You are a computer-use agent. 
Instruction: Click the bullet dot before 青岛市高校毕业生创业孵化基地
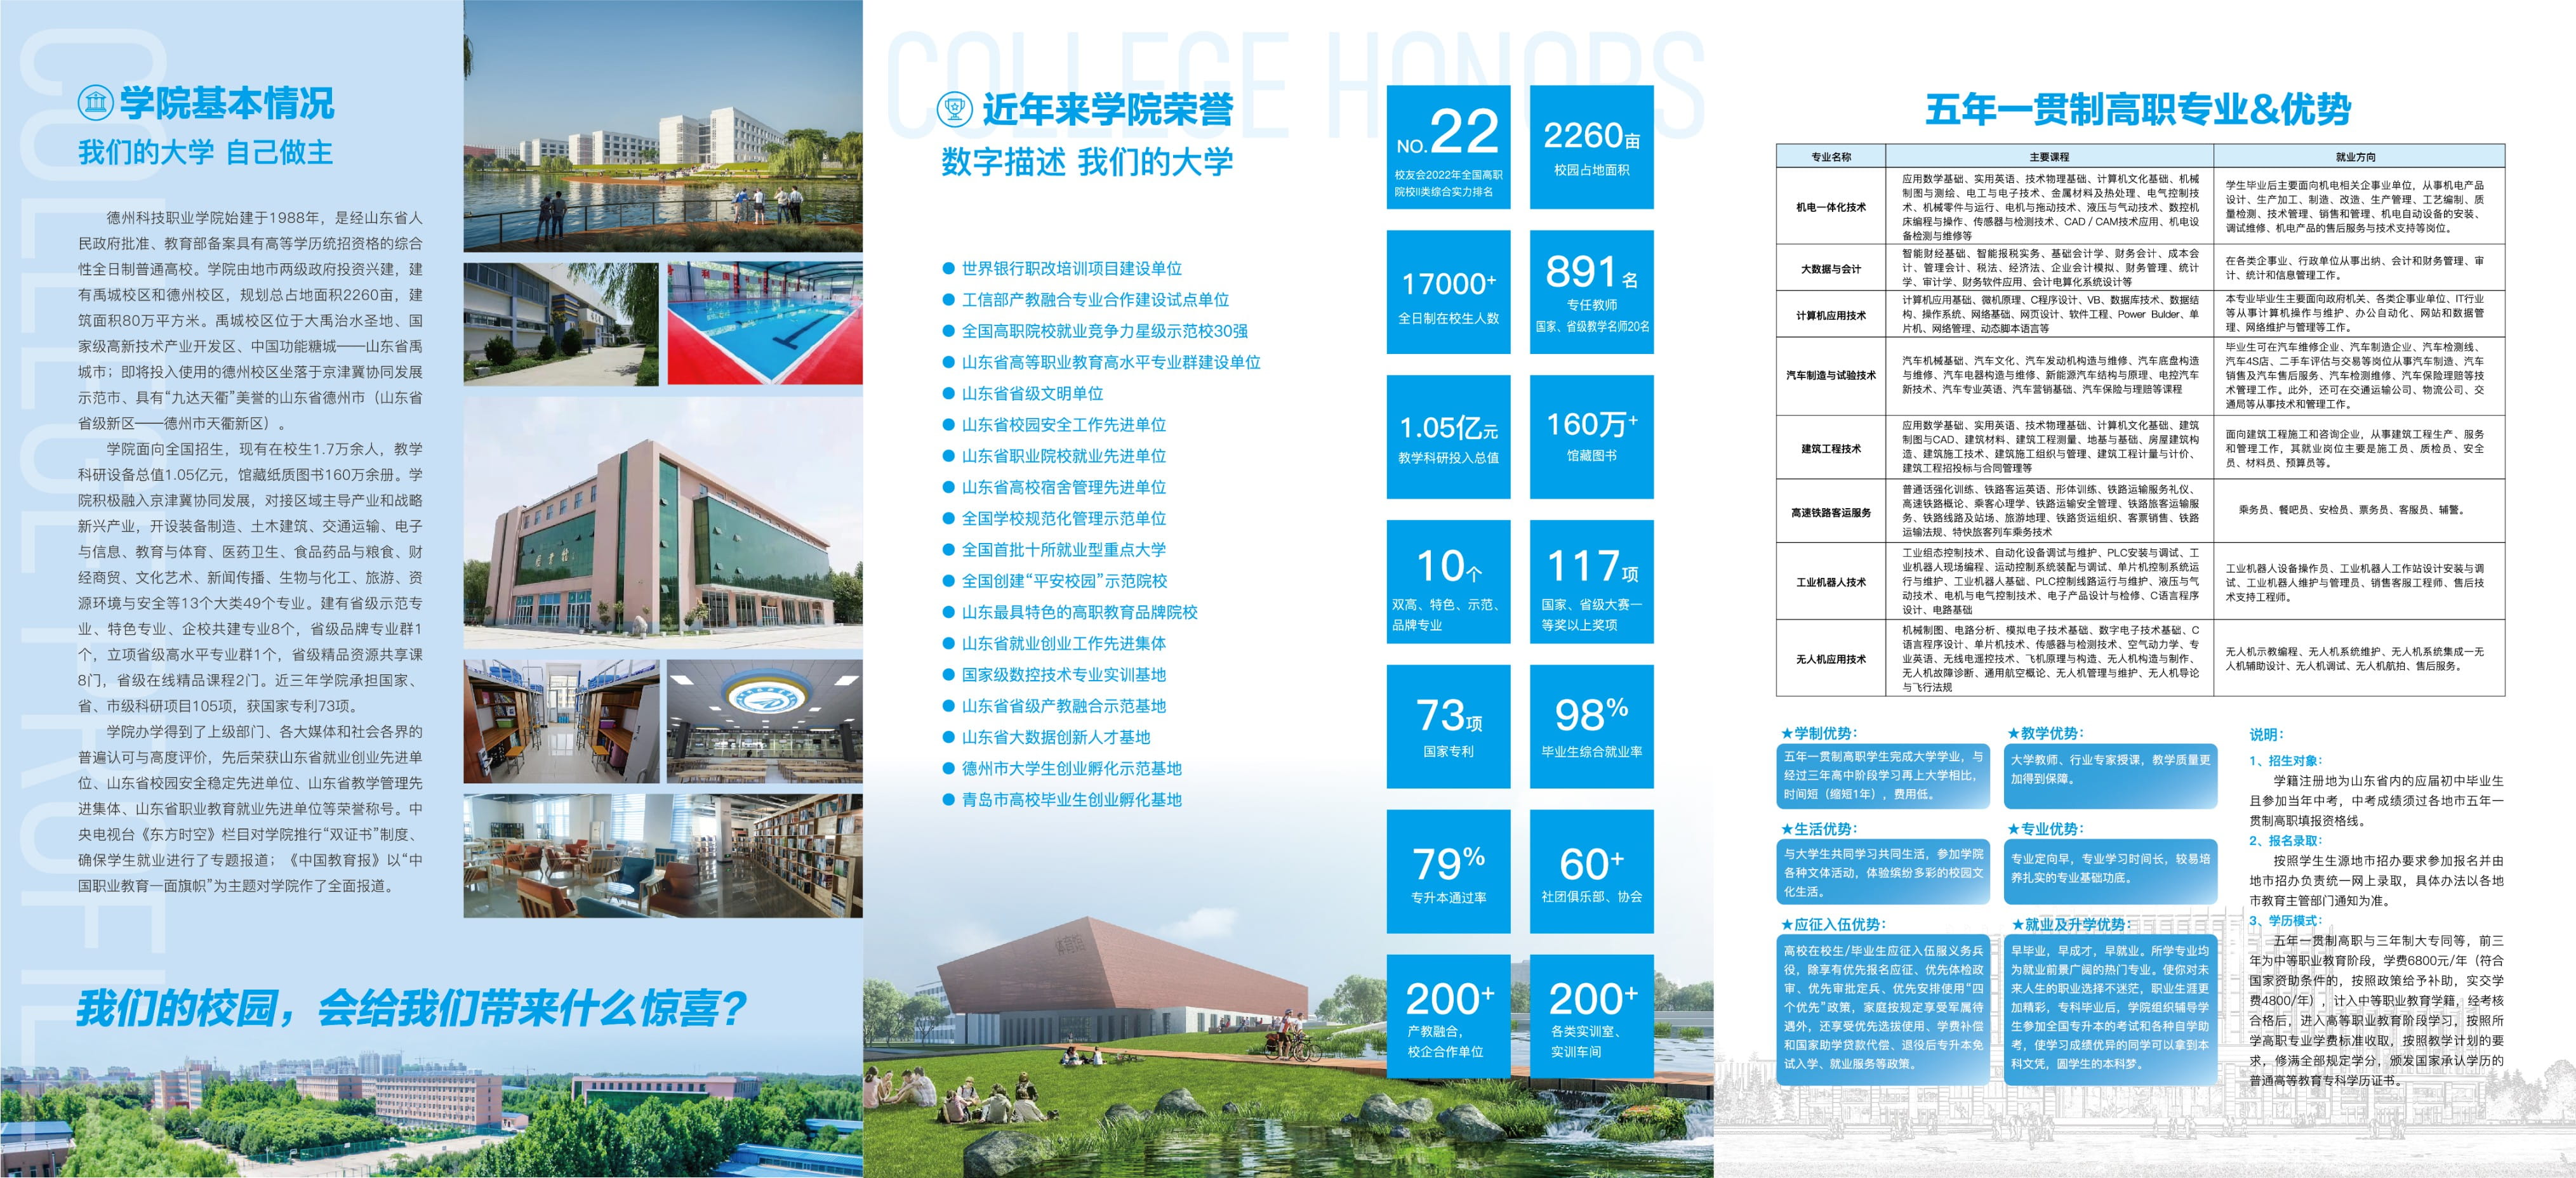[948, 799]
